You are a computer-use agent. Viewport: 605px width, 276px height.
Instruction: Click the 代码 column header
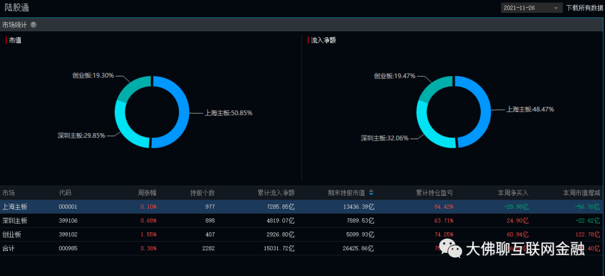(x=65, y=193)
